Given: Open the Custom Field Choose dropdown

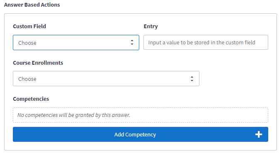Looking at the screenshot, I should click(x=76, y=43).
